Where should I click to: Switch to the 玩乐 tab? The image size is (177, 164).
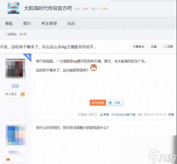pyautogui.click(x=71, y=23)
